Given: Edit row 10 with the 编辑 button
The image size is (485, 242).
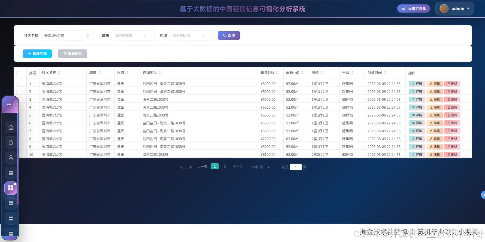Looking at the screenshot, I should pos(435,155).
